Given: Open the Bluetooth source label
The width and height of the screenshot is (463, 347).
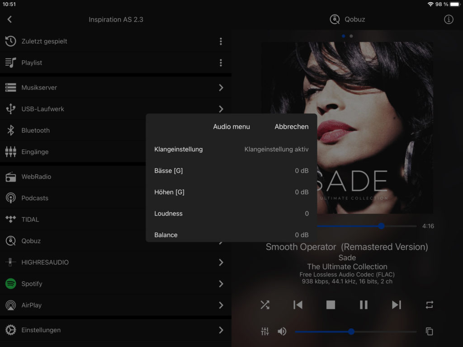Looking at the screenshot, I should tap(35, 131).
